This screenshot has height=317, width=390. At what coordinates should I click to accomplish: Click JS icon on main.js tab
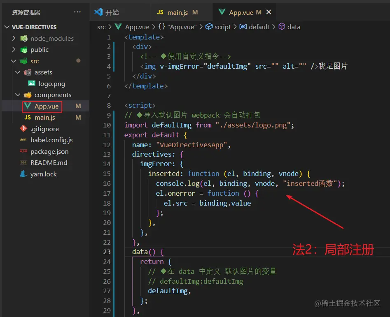tap(161, 12)
